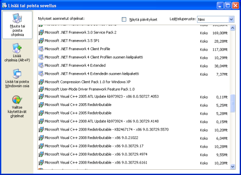Click the 7,37Mt size value
The height and width of the screenshot is (175, 241).
point(222,74)
